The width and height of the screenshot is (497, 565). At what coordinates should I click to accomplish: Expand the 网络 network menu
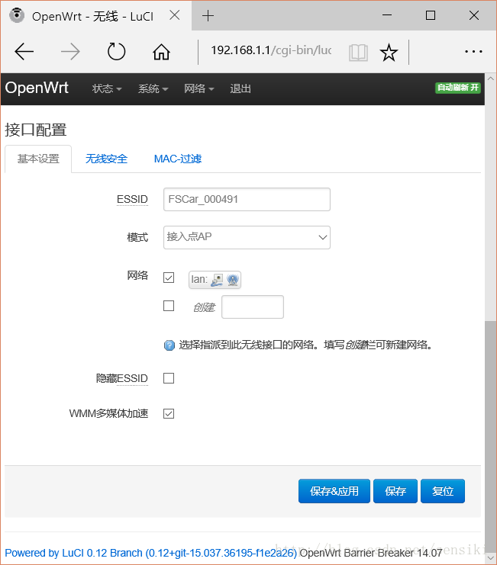pos(199,88)
